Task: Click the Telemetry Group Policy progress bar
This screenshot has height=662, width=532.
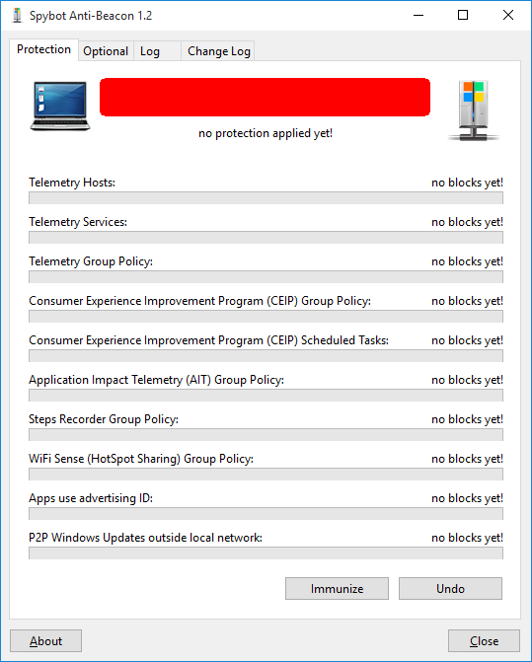Action: click(266, 277)
